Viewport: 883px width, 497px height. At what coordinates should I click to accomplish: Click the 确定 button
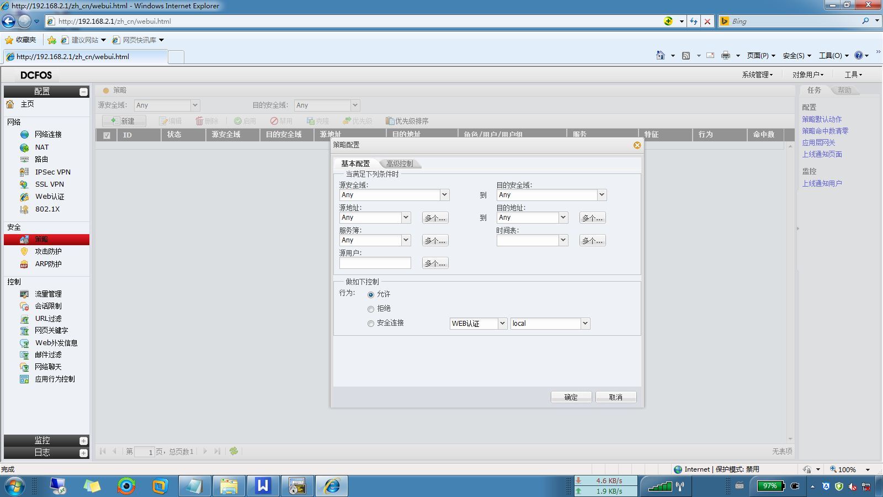(x=571, y=397)
